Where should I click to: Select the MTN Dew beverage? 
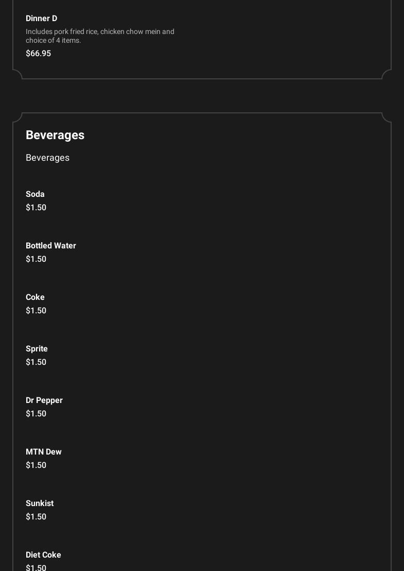coord(44,452)
